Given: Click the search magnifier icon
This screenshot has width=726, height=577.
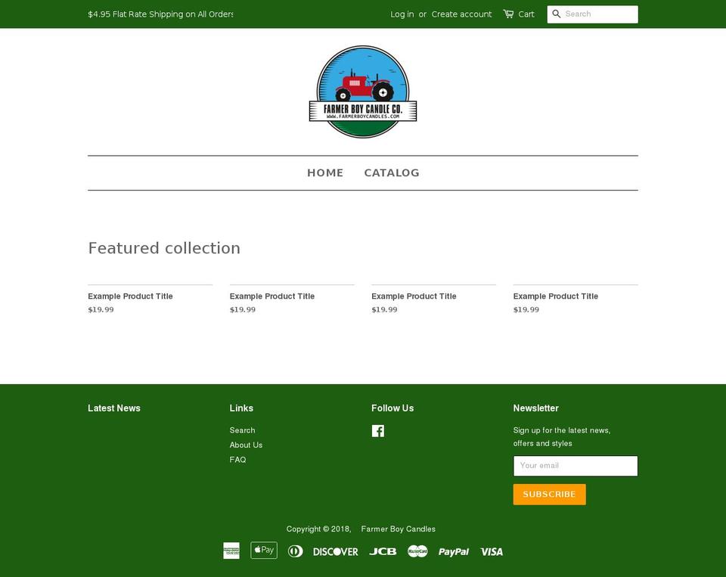Looking at the screenshot, I should (557, 14).
